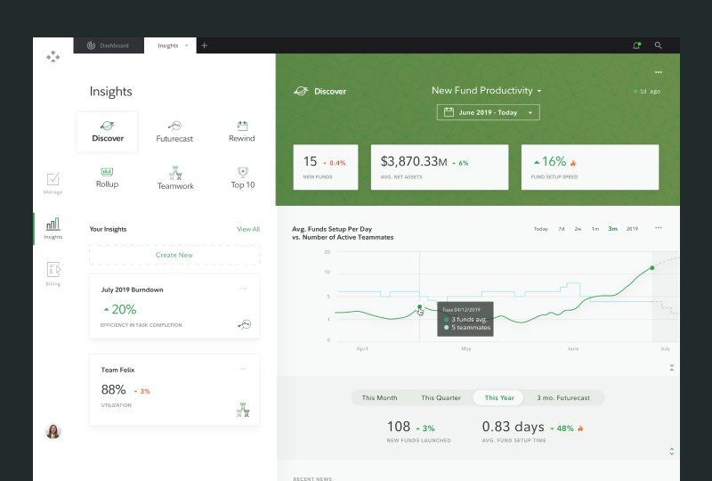Screen dimensions: 712x481
Task: Click View All insights link
Action: [x=248, y=229]
